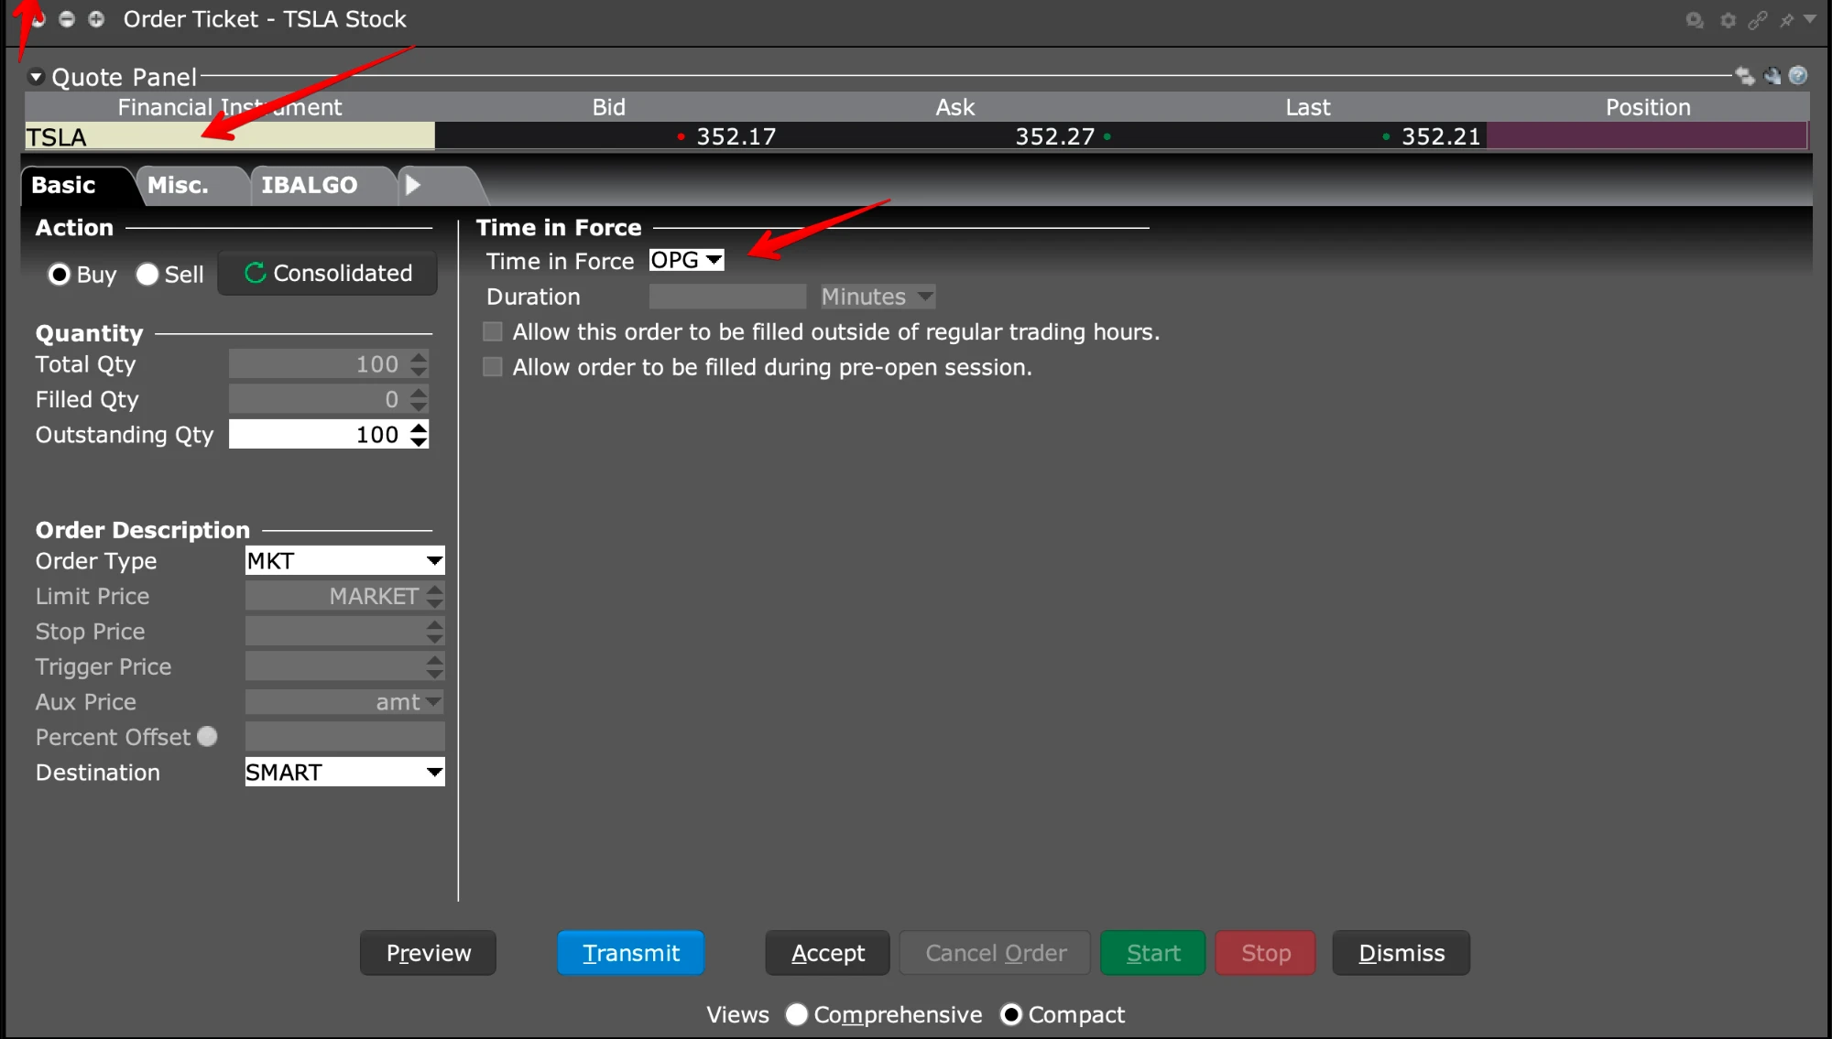The image size is (1832, 1039).
Task: Choose the Compact view radio button
Action: click(1011, 1014)
